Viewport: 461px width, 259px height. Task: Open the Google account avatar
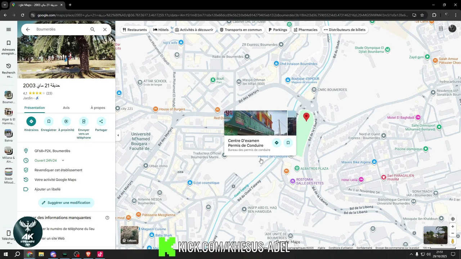(x=452, y=29)
